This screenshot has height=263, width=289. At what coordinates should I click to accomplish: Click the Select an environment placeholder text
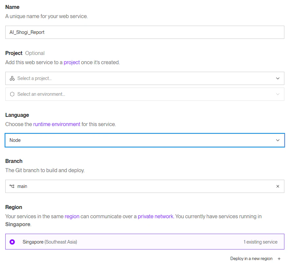coord(41,94)
